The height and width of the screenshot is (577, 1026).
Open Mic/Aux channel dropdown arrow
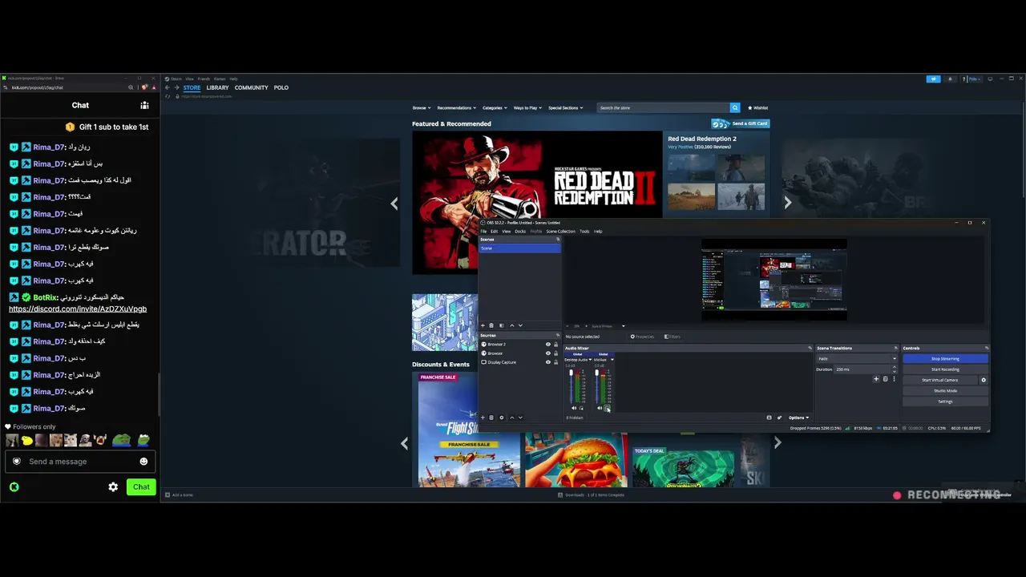[612, 360]
